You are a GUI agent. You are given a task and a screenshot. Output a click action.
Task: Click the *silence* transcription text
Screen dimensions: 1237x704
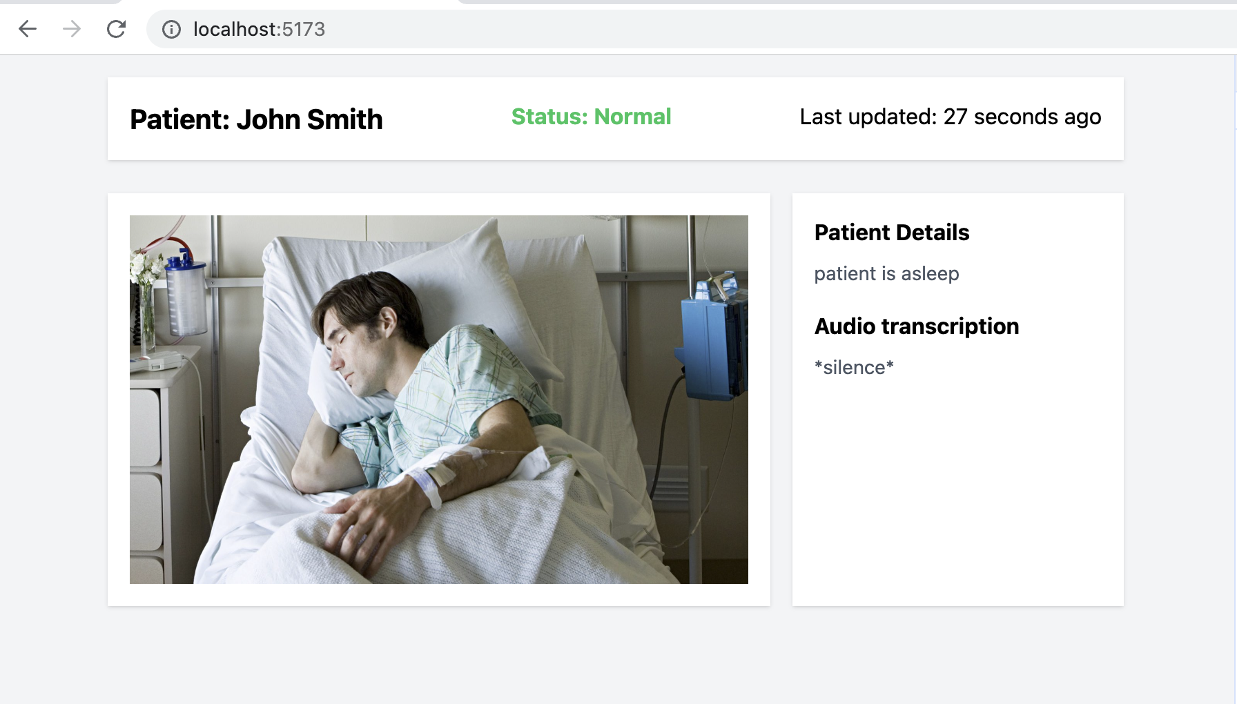854,367
